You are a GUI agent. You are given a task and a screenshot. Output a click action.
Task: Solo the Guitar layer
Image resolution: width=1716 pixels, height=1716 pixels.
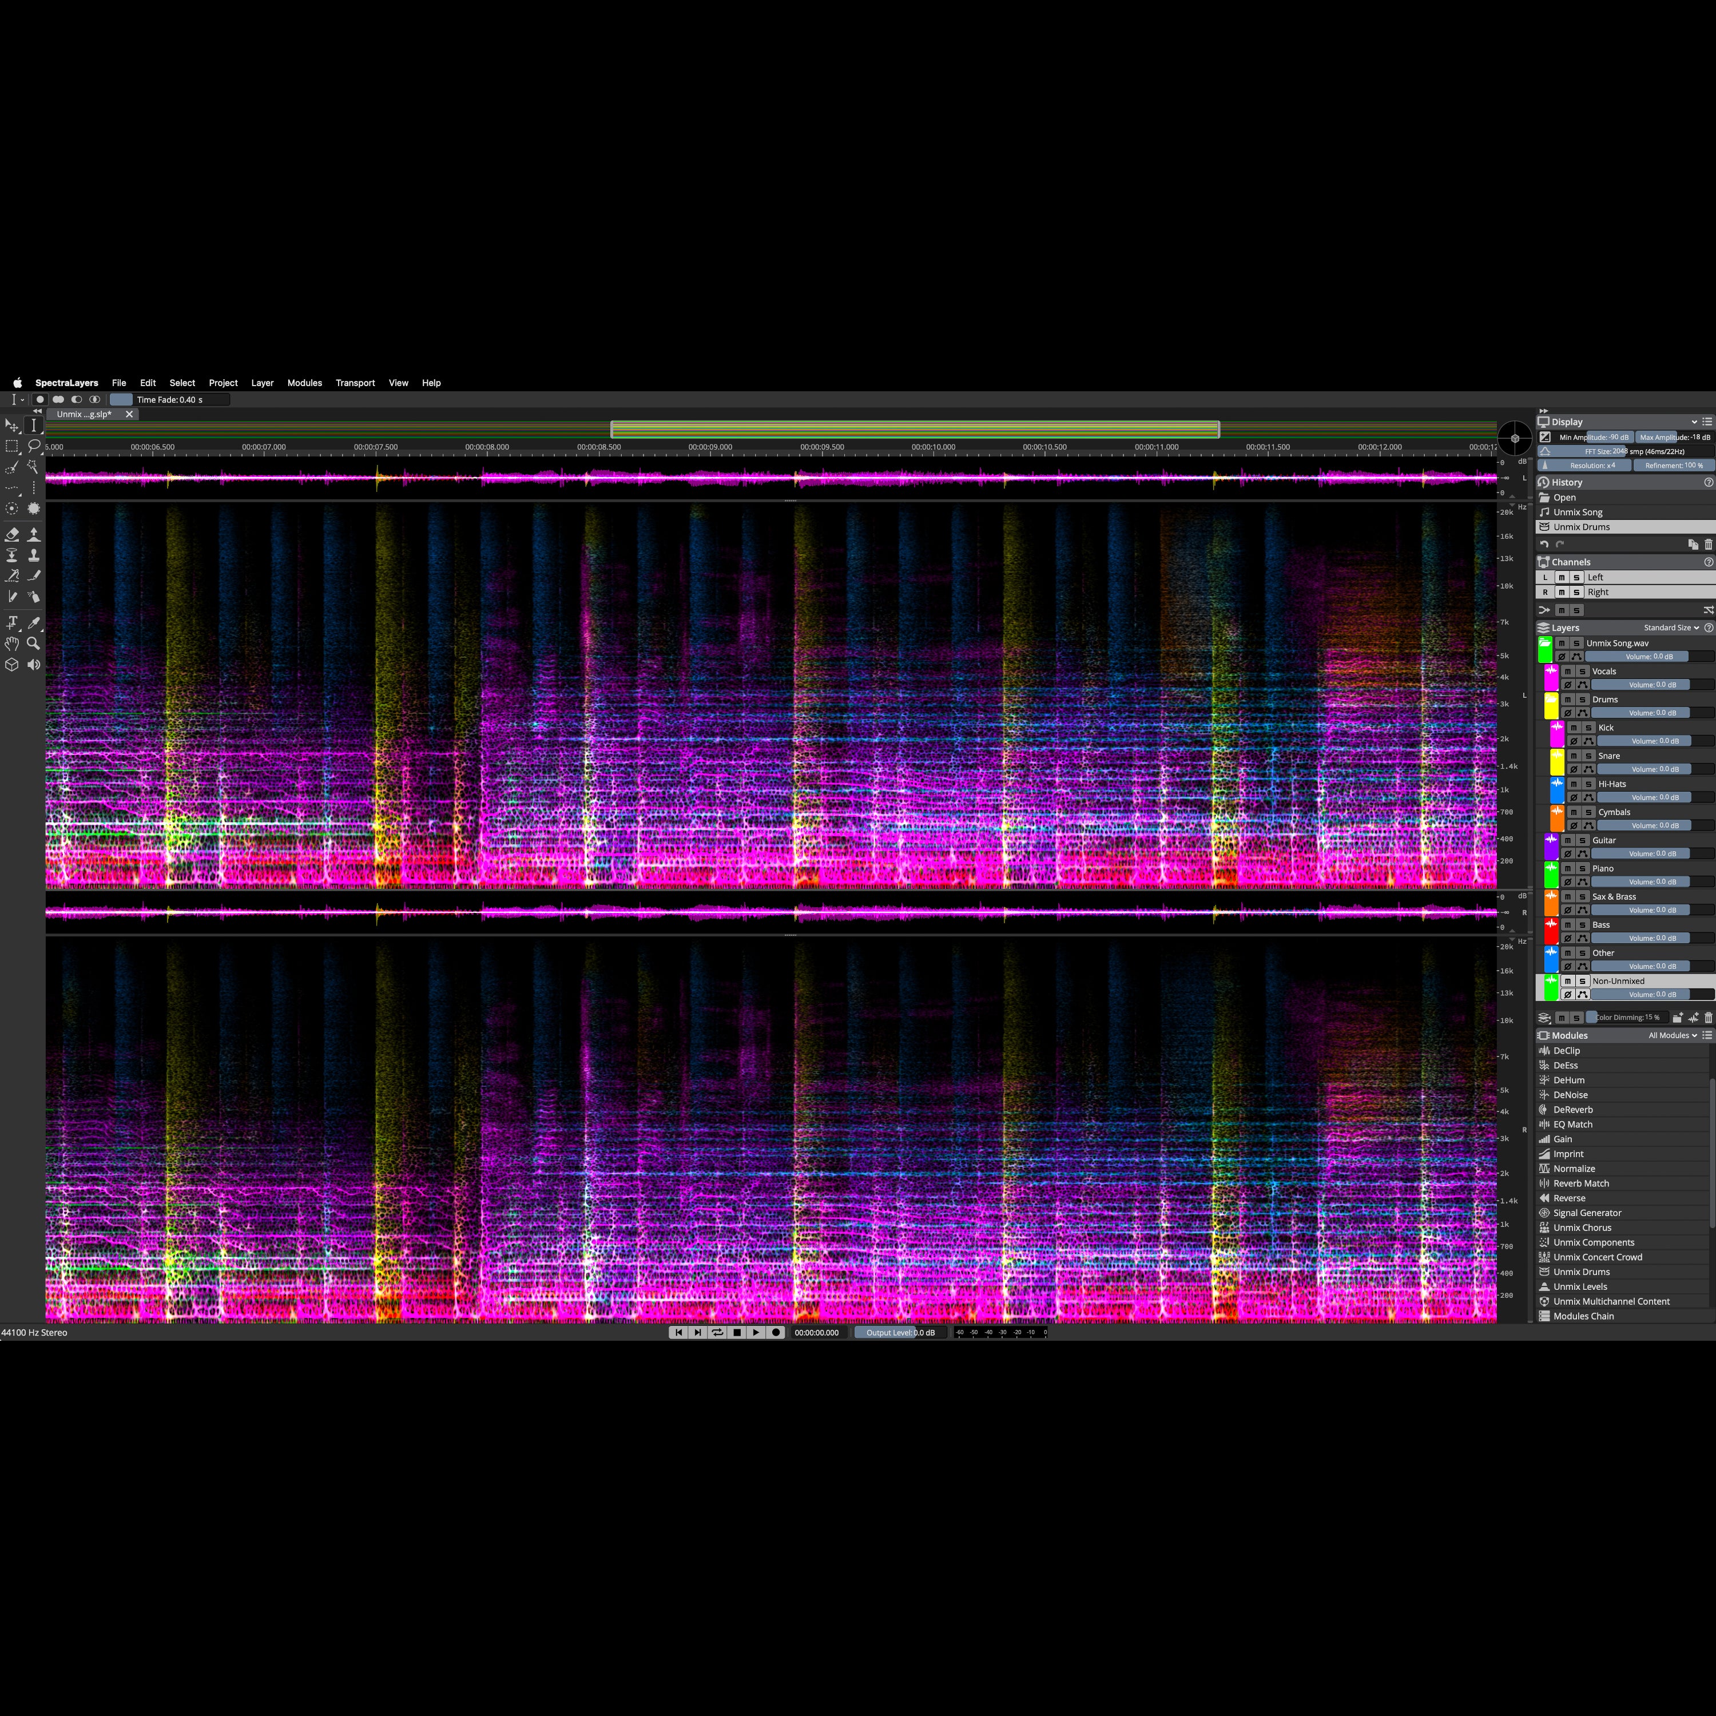[x=1583, y=840]
